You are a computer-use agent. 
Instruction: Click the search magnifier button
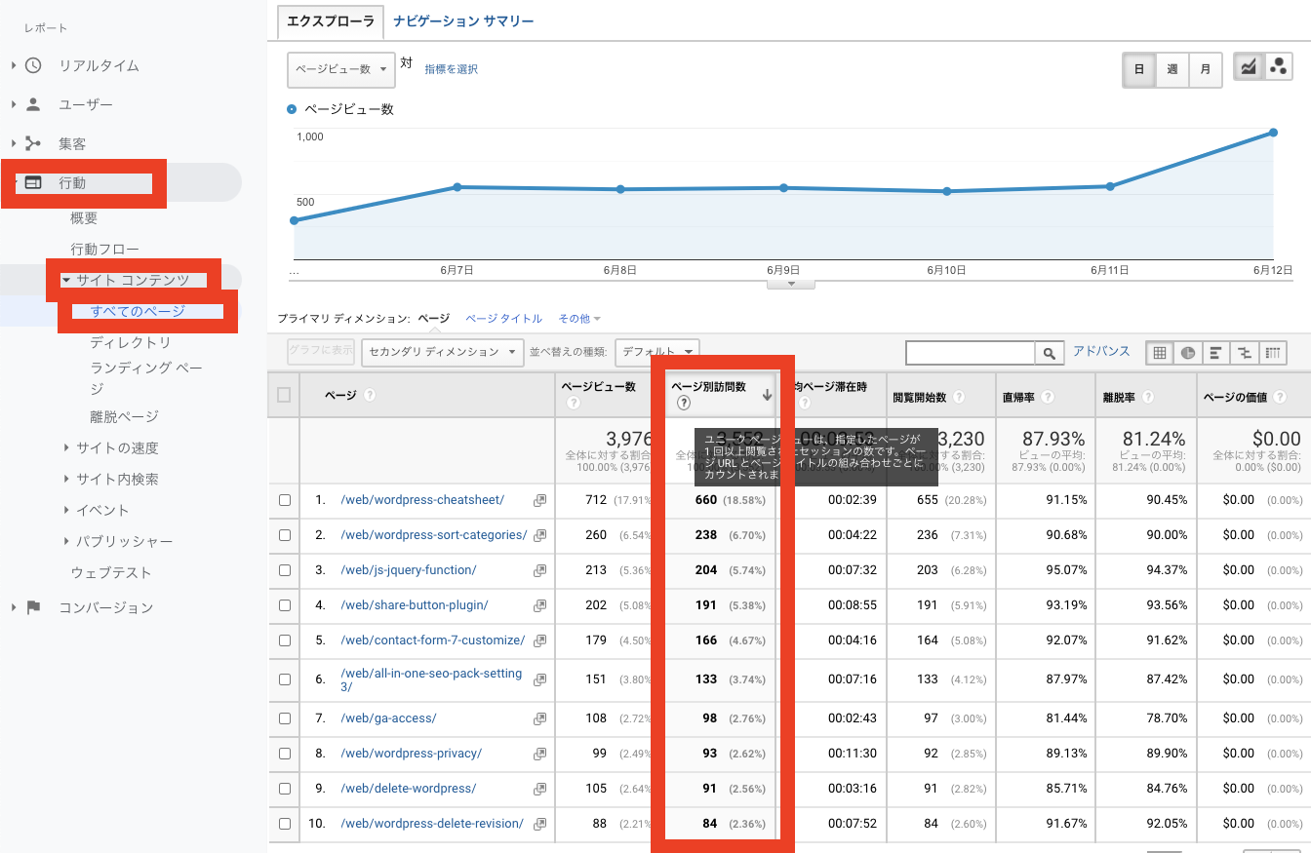[x=1050, y=353]
